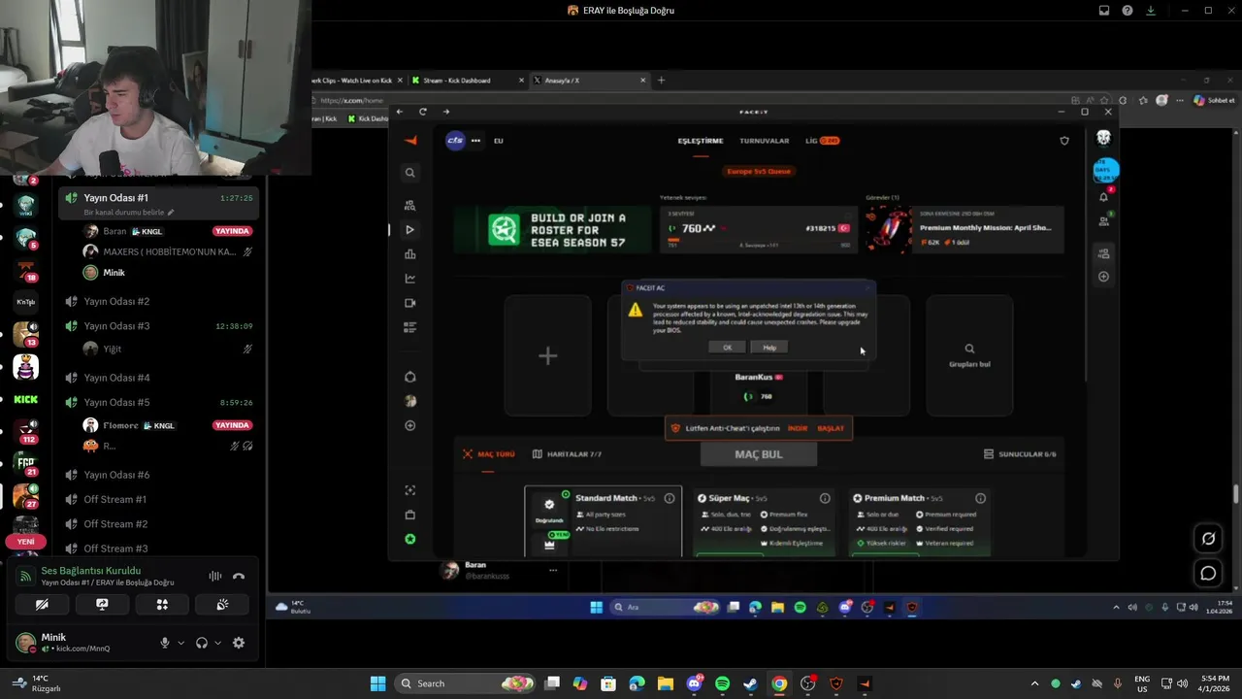Open new browser tab plus button
This screenshot has height=699, width=1242.
[x=661, y=81]
